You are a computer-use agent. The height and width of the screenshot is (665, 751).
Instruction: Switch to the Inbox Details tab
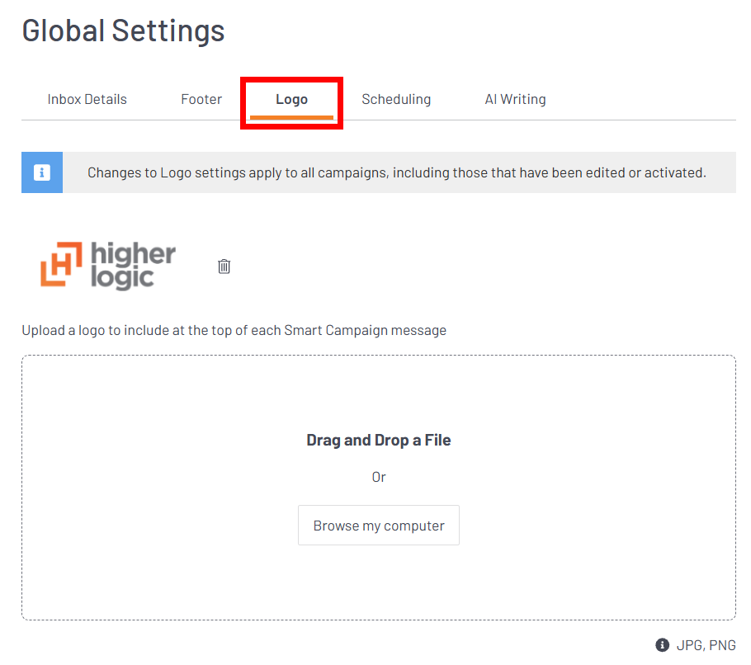coord(87,99)
